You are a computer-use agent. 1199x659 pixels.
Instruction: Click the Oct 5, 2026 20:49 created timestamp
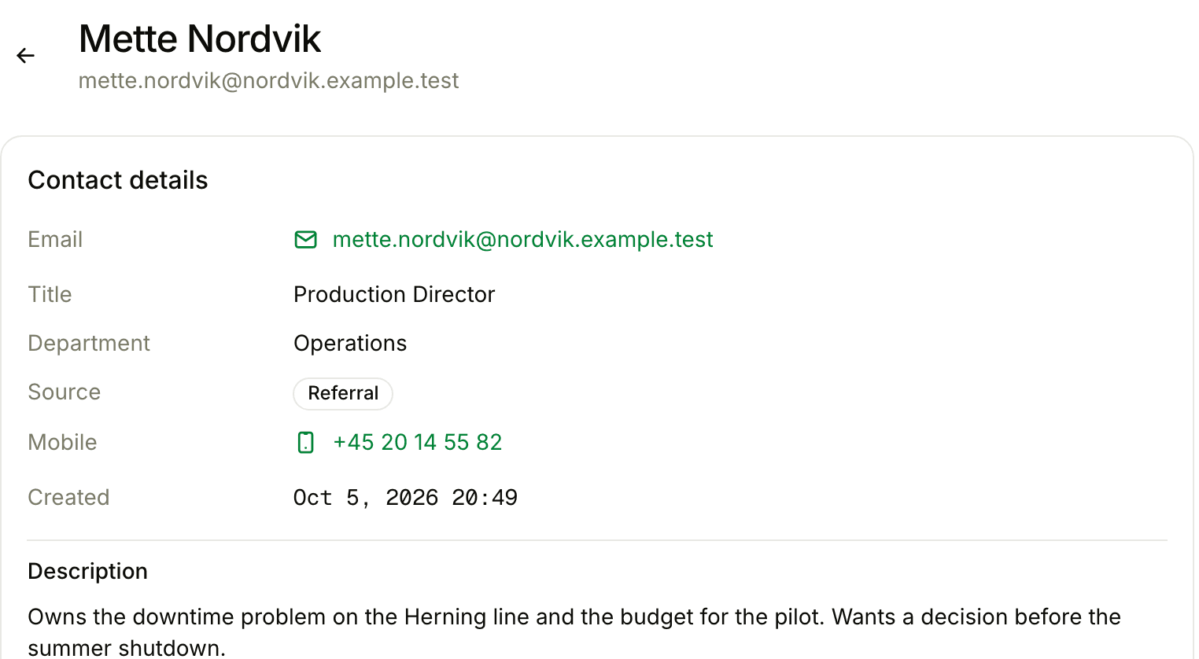[405, 498]
